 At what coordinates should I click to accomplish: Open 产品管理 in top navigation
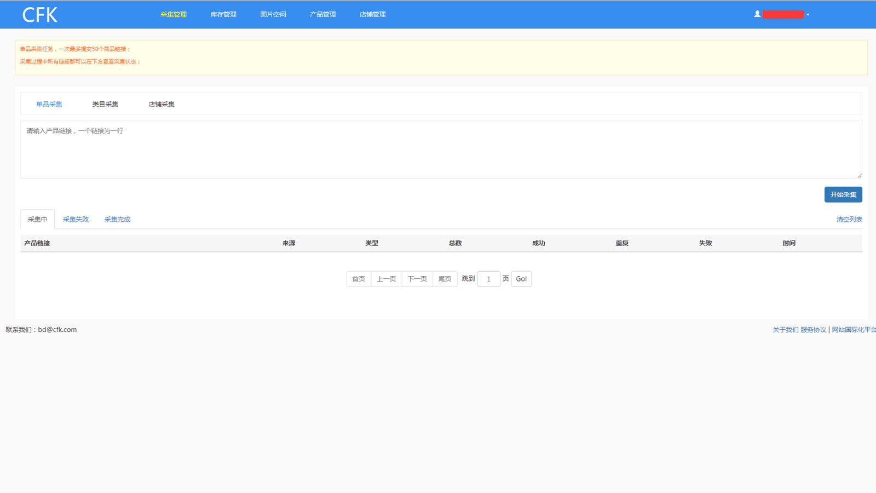[x=322, y=15]
